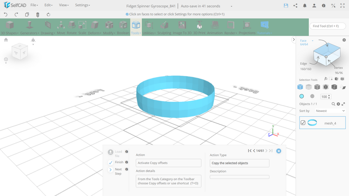Image resolution: width=349 pixels, height=196 pixels.
Task: Click the Load file button
Action: click(115, 154)
